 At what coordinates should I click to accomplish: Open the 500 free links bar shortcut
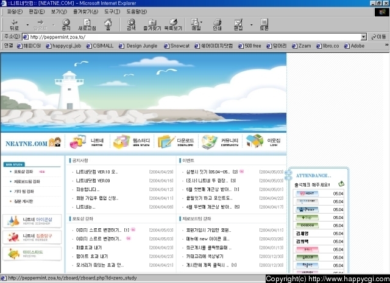[x=250, y=46]
